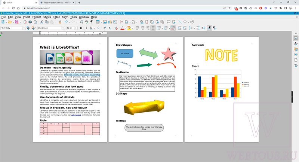Open the unordered list style dropdown arrow

pyautogui.click(x=163, y=28)
